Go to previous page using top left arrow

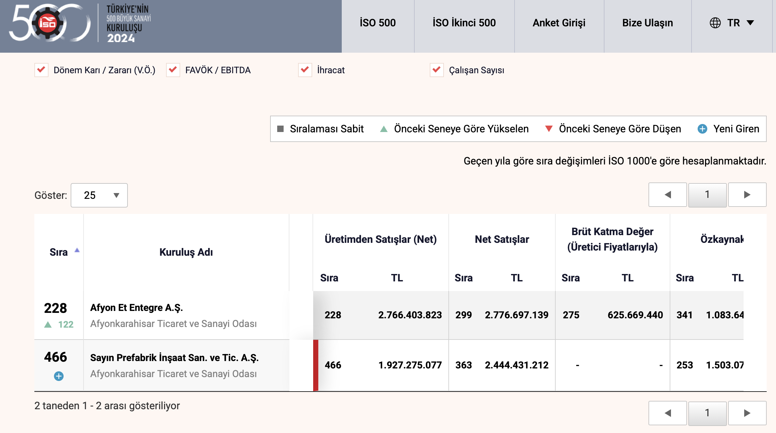(x=668, y=195)
